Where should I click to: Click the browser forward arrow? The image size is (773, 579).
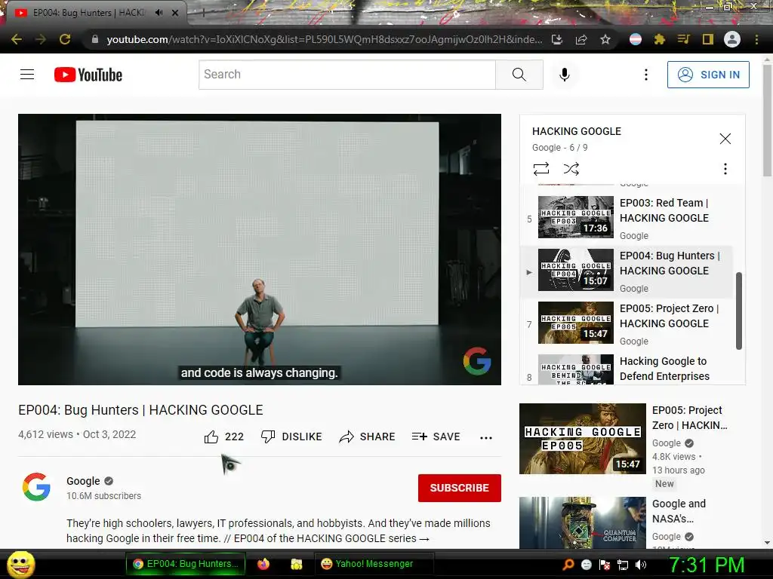41,39
